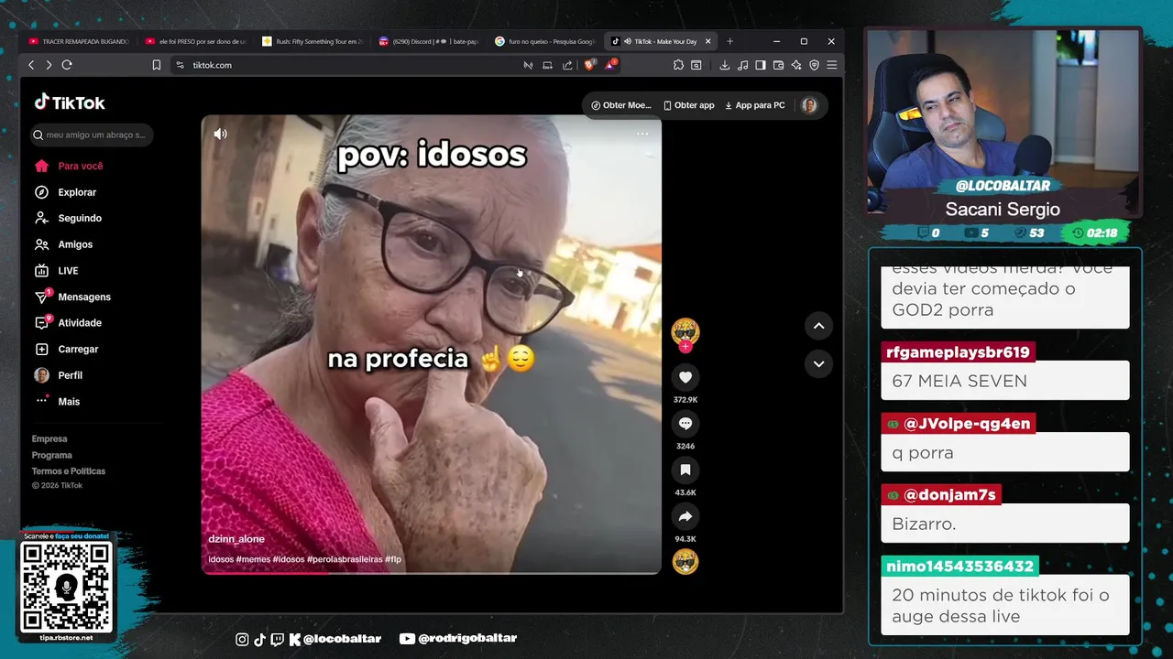This screenshot has height=659, width=1173.
Task: Click the video progress bar
Action: (431, 573)
